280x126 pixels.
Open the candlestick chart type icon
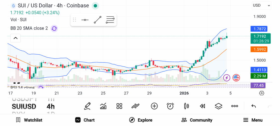point(186,106)
